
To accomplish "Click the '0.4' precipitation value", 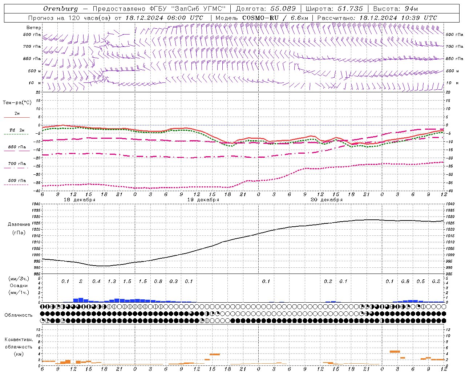I will point(96,281).
